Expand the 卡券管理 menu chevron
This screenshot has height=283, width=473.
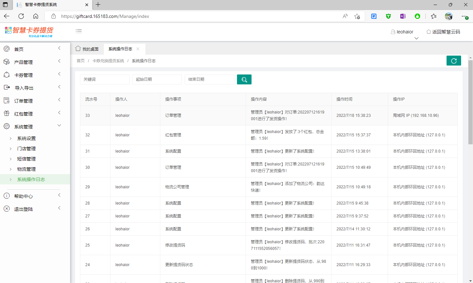59,74
